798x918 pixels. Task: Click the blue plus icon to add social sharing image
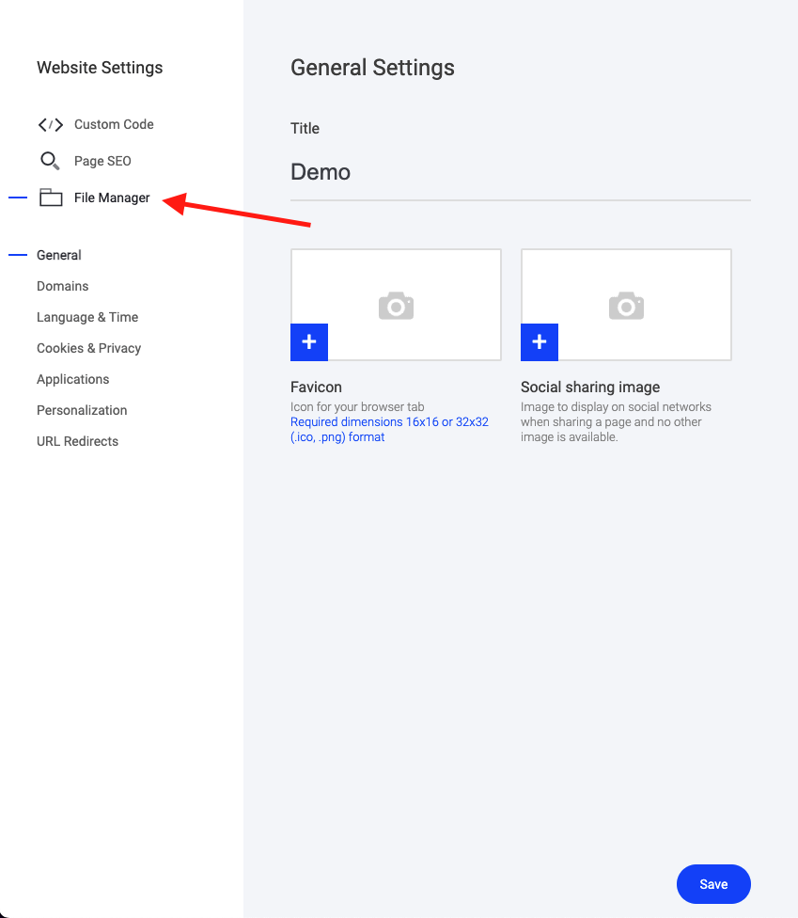click(539, 342)
